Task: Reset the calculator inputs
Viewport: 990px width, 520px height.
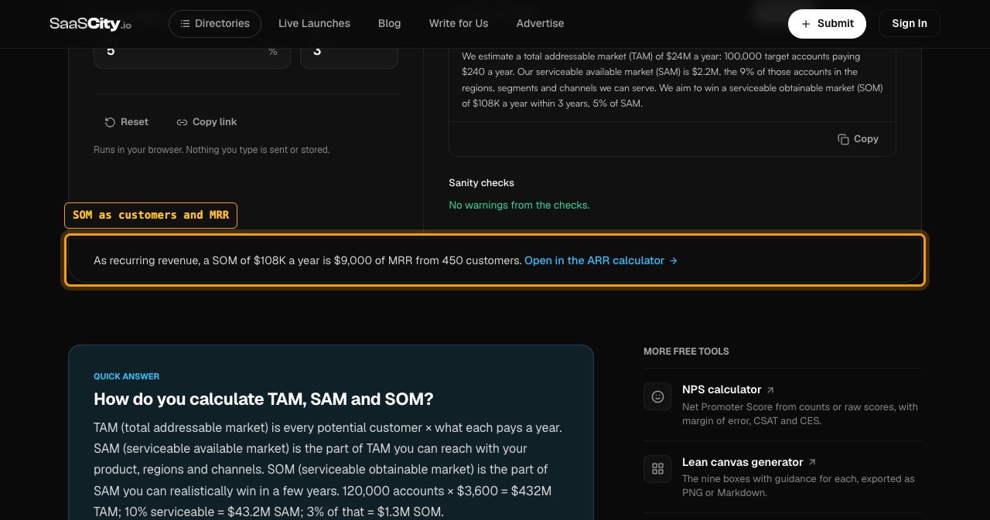Action: point(127,122)
